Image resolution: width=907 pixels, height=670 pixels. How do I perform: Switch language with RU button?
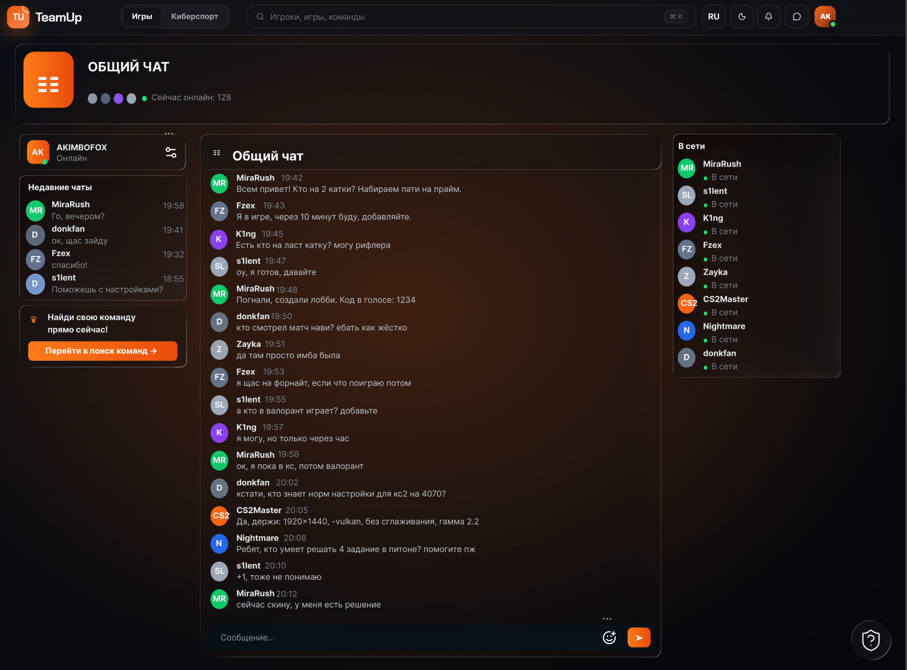(713, 16)
